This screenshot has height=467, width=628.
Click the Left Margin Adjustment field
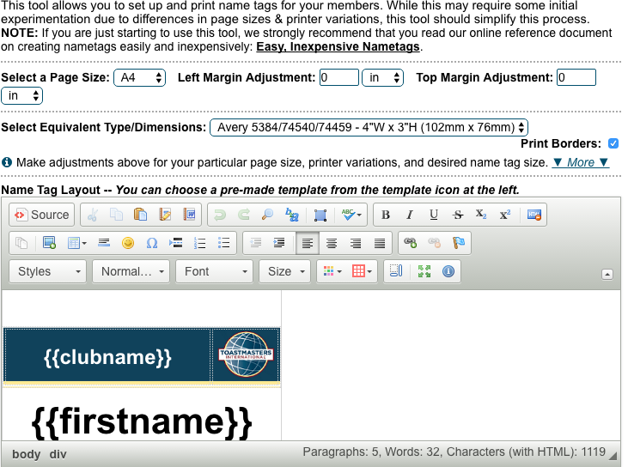tap(338, 77)
